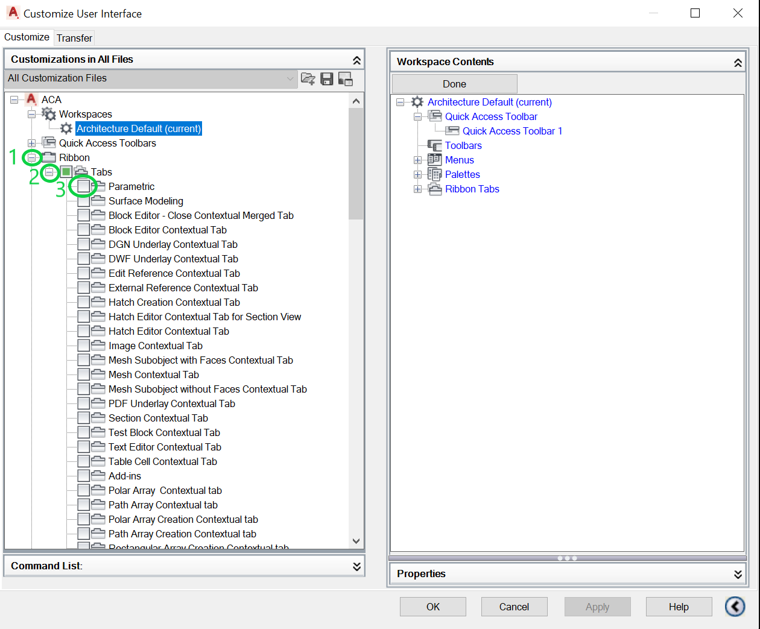Select the Customize tab
The image size is (760, 629).
[x=27, y=37]
